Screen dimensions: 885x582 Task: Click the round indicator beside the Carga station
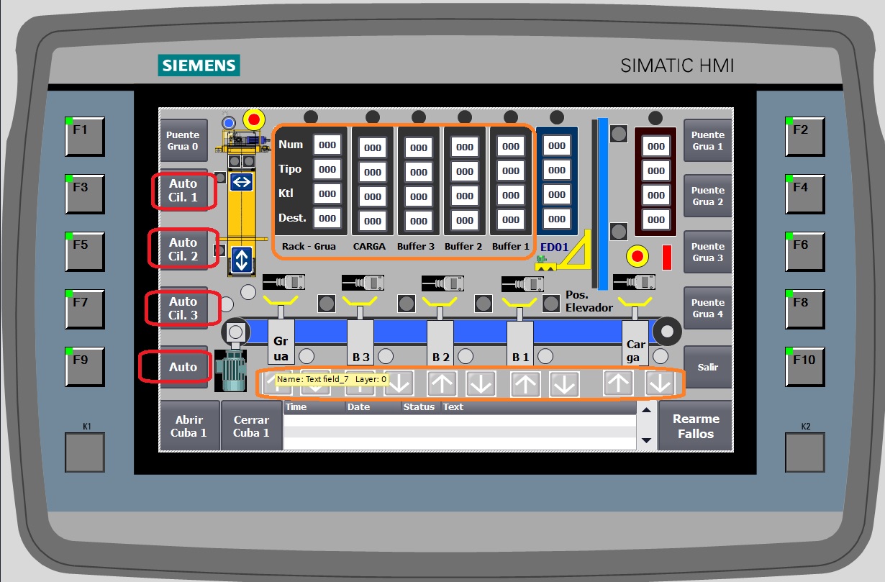(661, 355)
